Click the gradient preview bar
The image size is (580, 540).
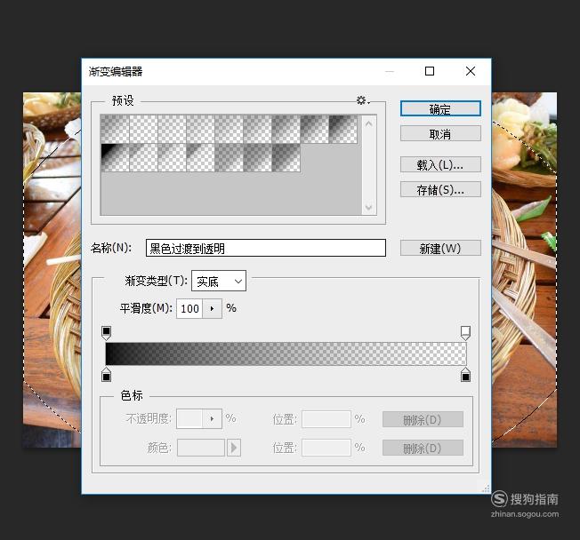tap(286, 353)
